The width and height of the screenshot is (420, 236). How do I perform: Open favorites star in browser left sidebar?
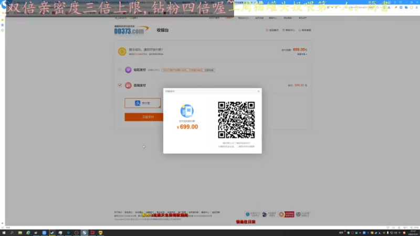3,20
